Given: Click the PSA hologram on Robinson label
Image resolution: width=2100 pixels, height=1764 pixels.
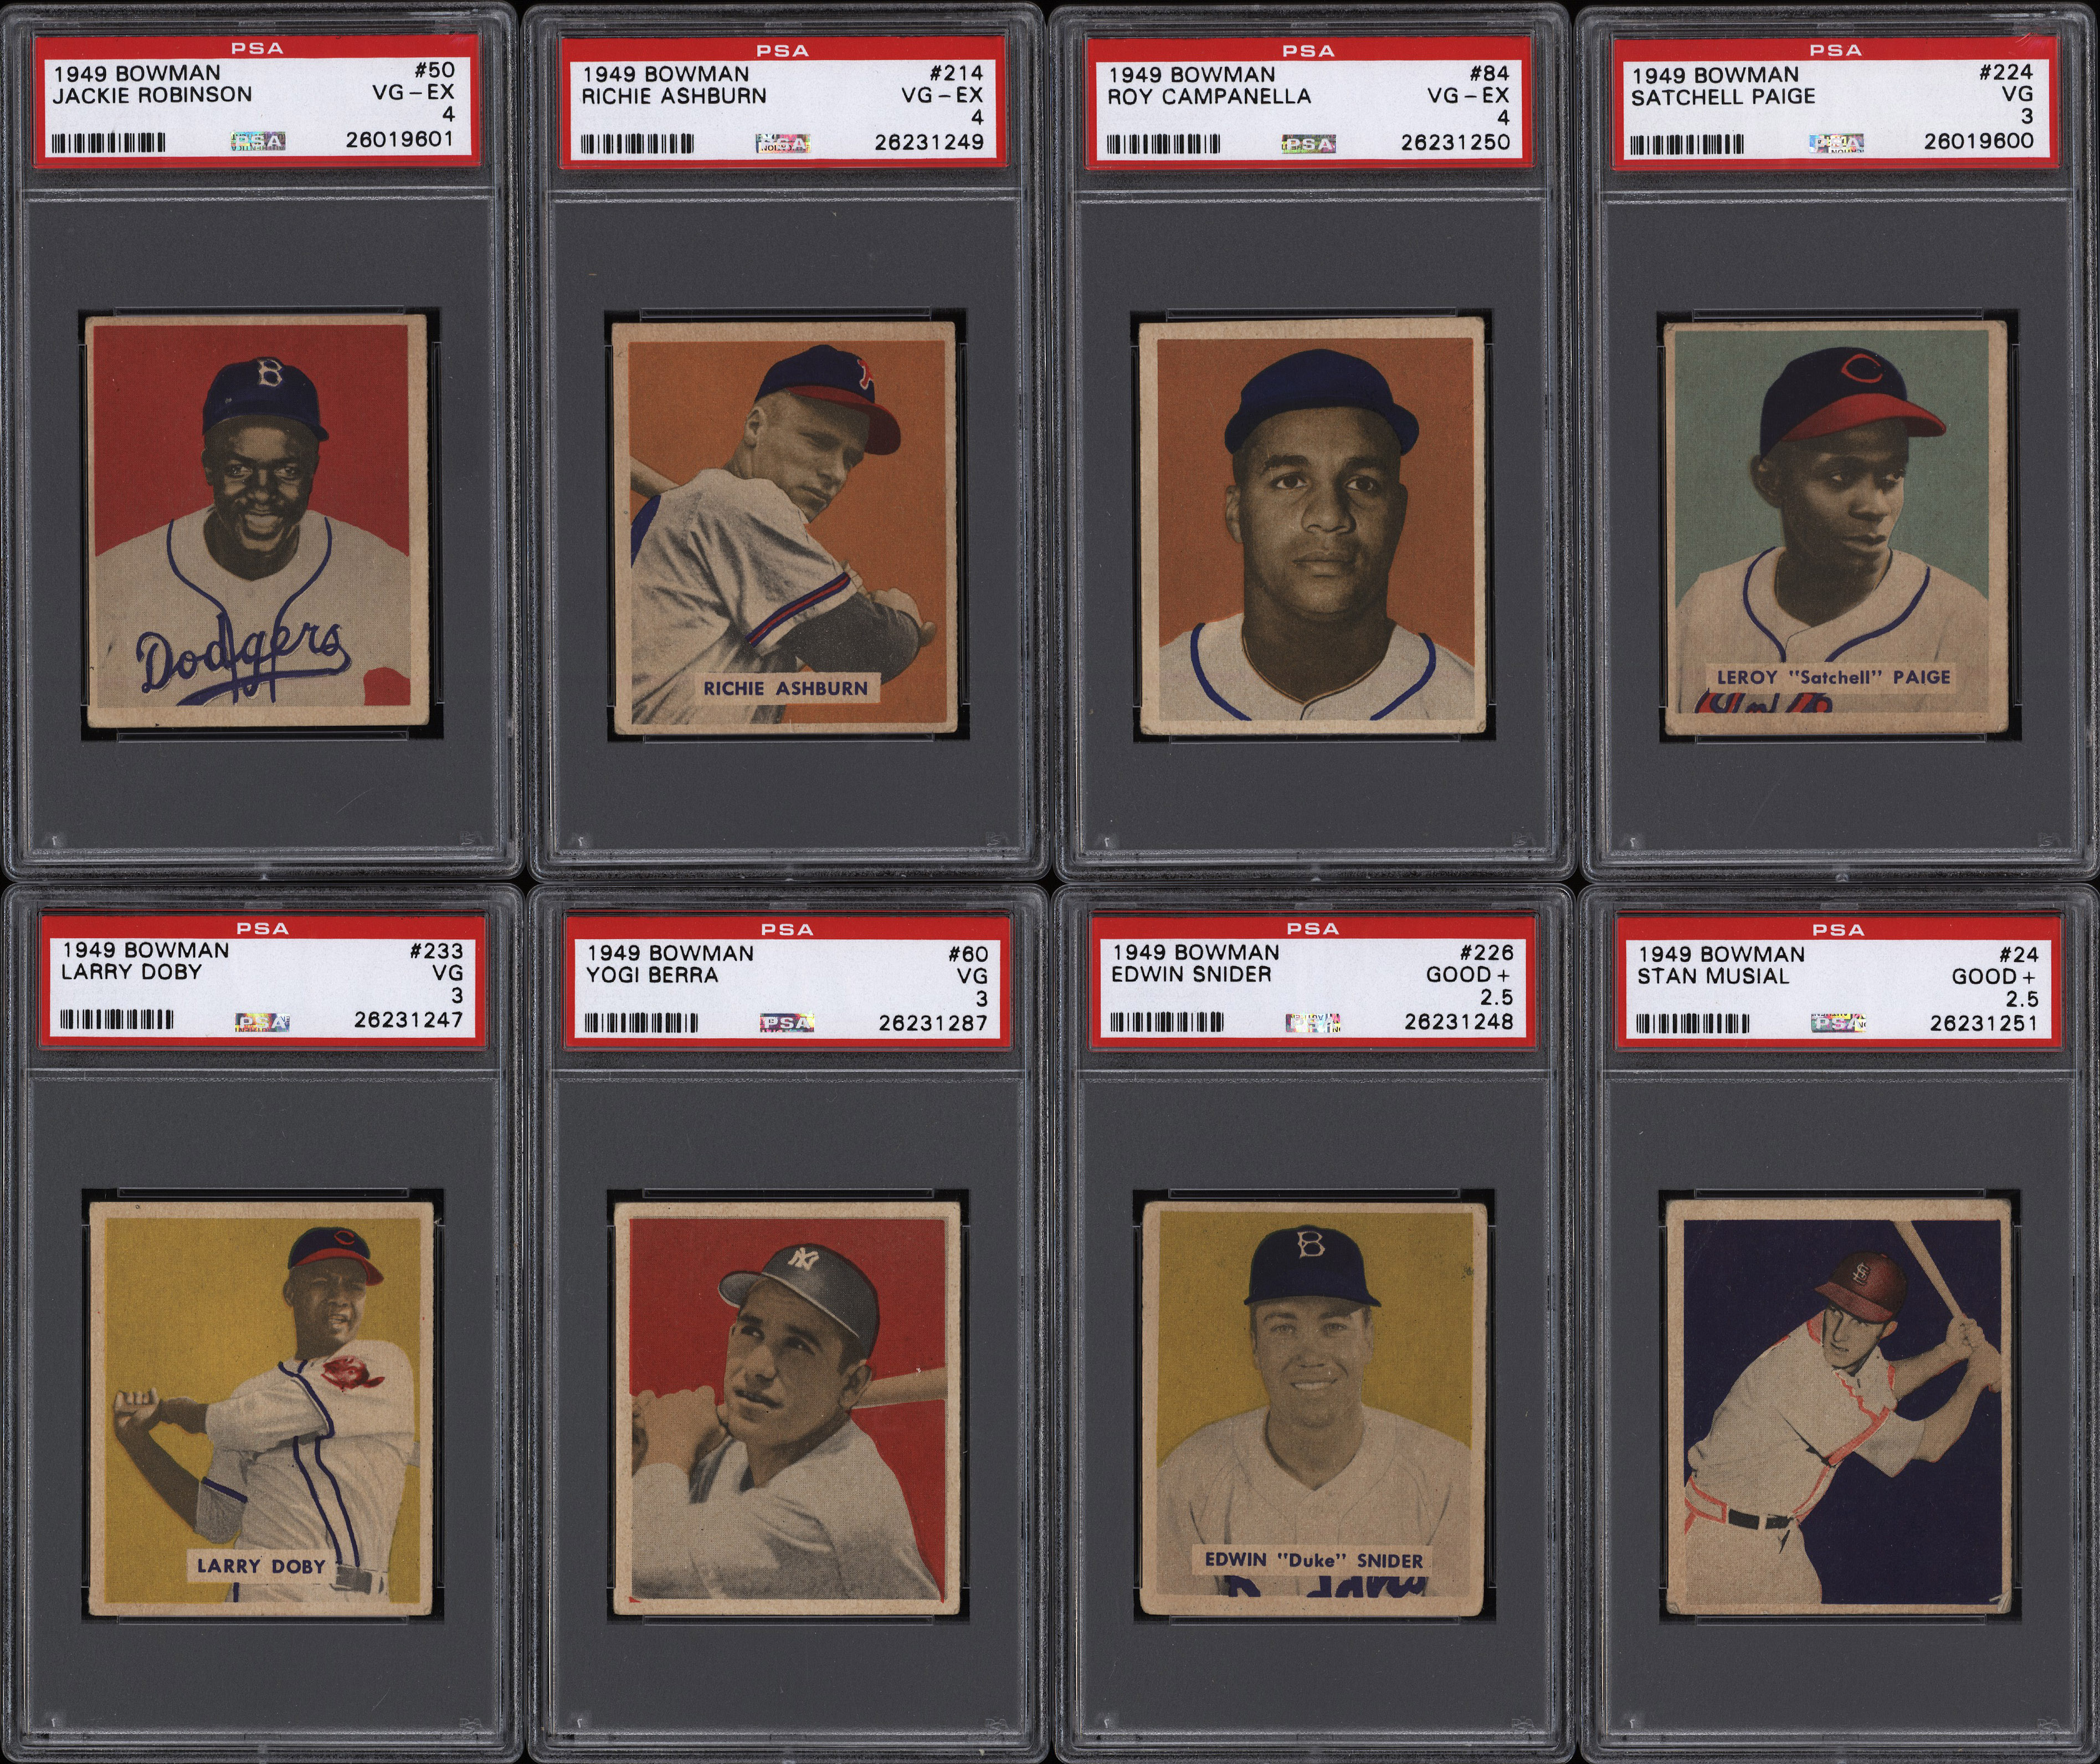Looking at the screenshot, I should (x=258, y=141).
